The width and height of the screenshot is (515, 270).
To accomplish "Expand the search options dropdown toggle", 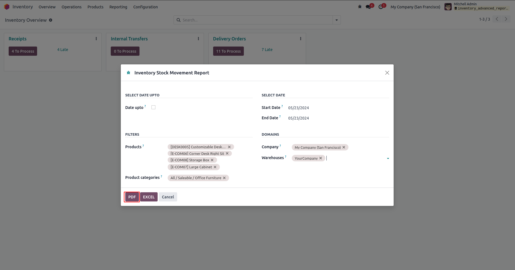I will tap(337, 20).
